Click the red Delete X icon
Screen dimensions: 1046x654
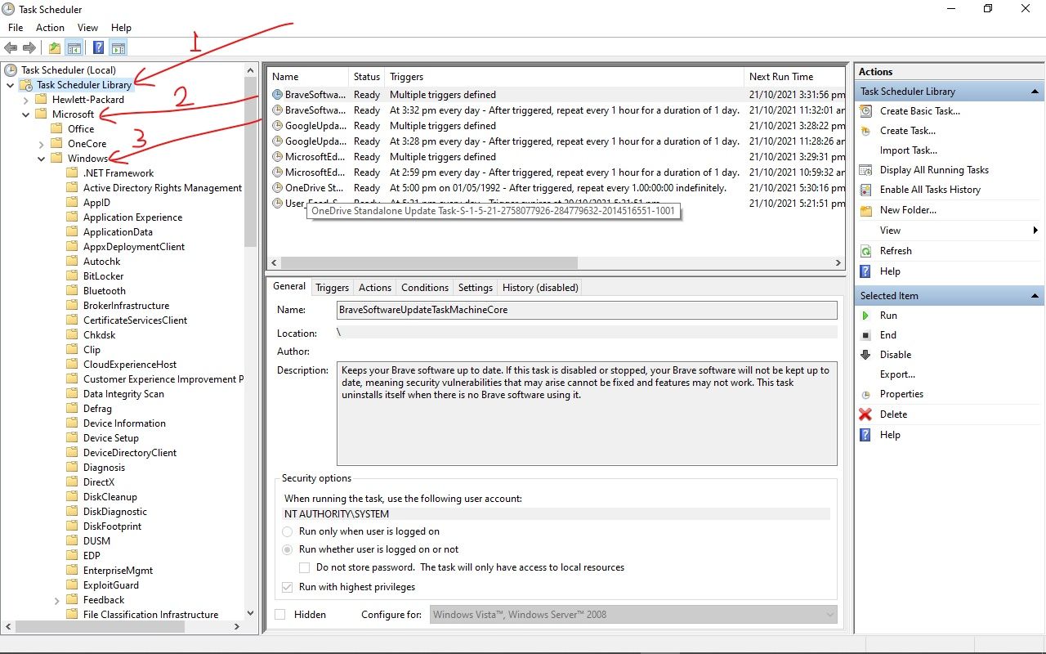click(865, 414)
